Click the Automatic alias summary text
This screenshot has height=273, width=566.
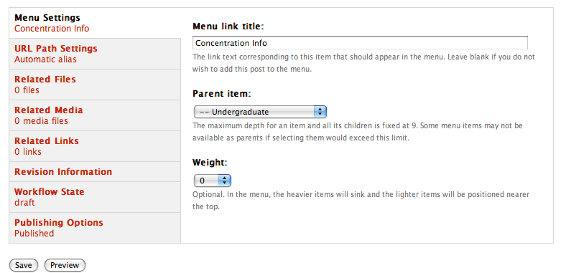[x=45, y=59]
